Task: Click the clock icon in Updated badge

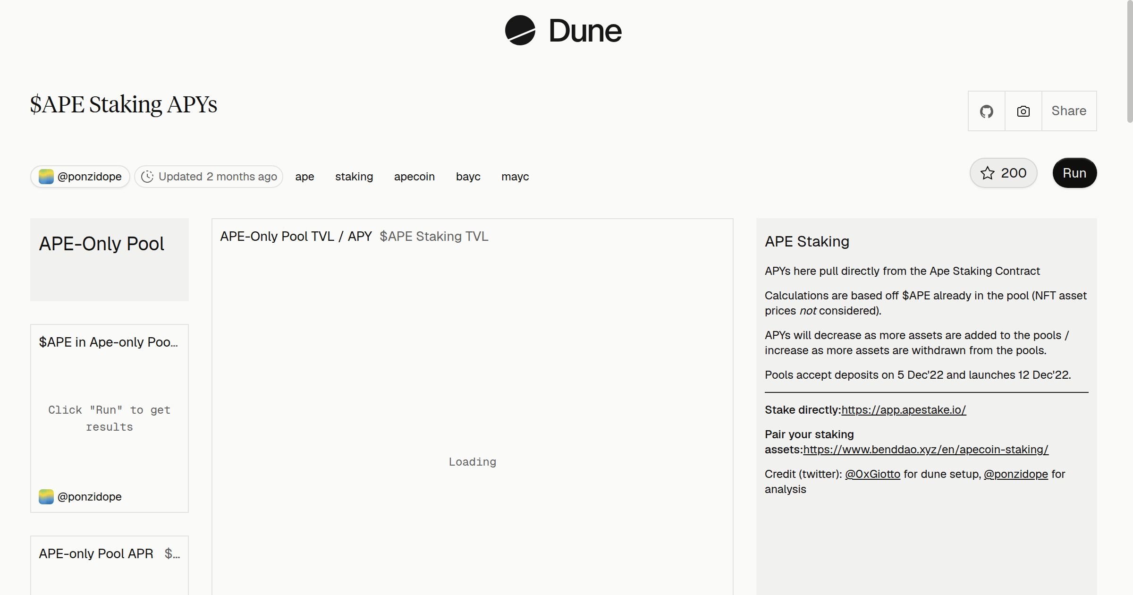Action: (x=147, y=177)
